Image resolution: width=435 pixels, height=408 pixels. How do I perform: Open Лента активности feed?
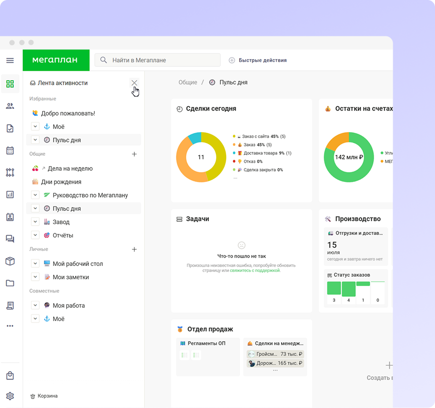59,83
